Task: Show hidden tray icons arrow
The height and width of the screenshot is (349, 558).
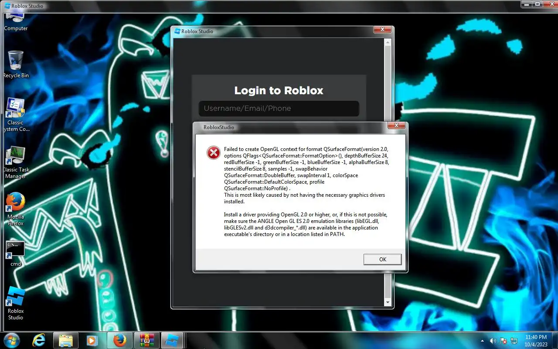Action: 482,341
